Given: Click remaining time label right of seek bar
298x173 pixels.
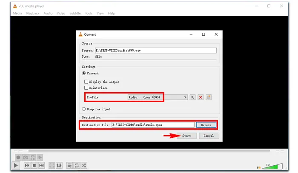Looking at the screenshot, I should pyautogui.click(x=280, y=151).
